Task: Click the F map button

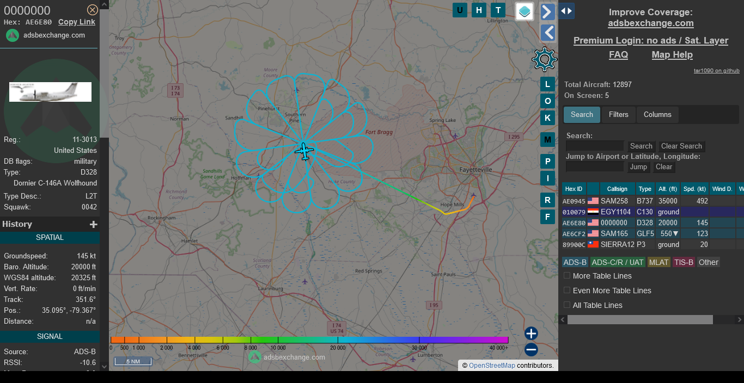Action: (547, 217)
